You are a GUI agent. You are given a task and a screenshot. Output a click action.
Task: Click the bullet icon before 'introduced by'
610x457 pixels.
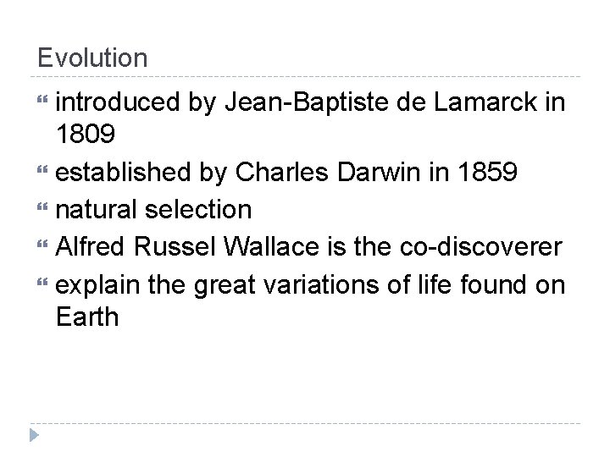(x=42, y=100)
